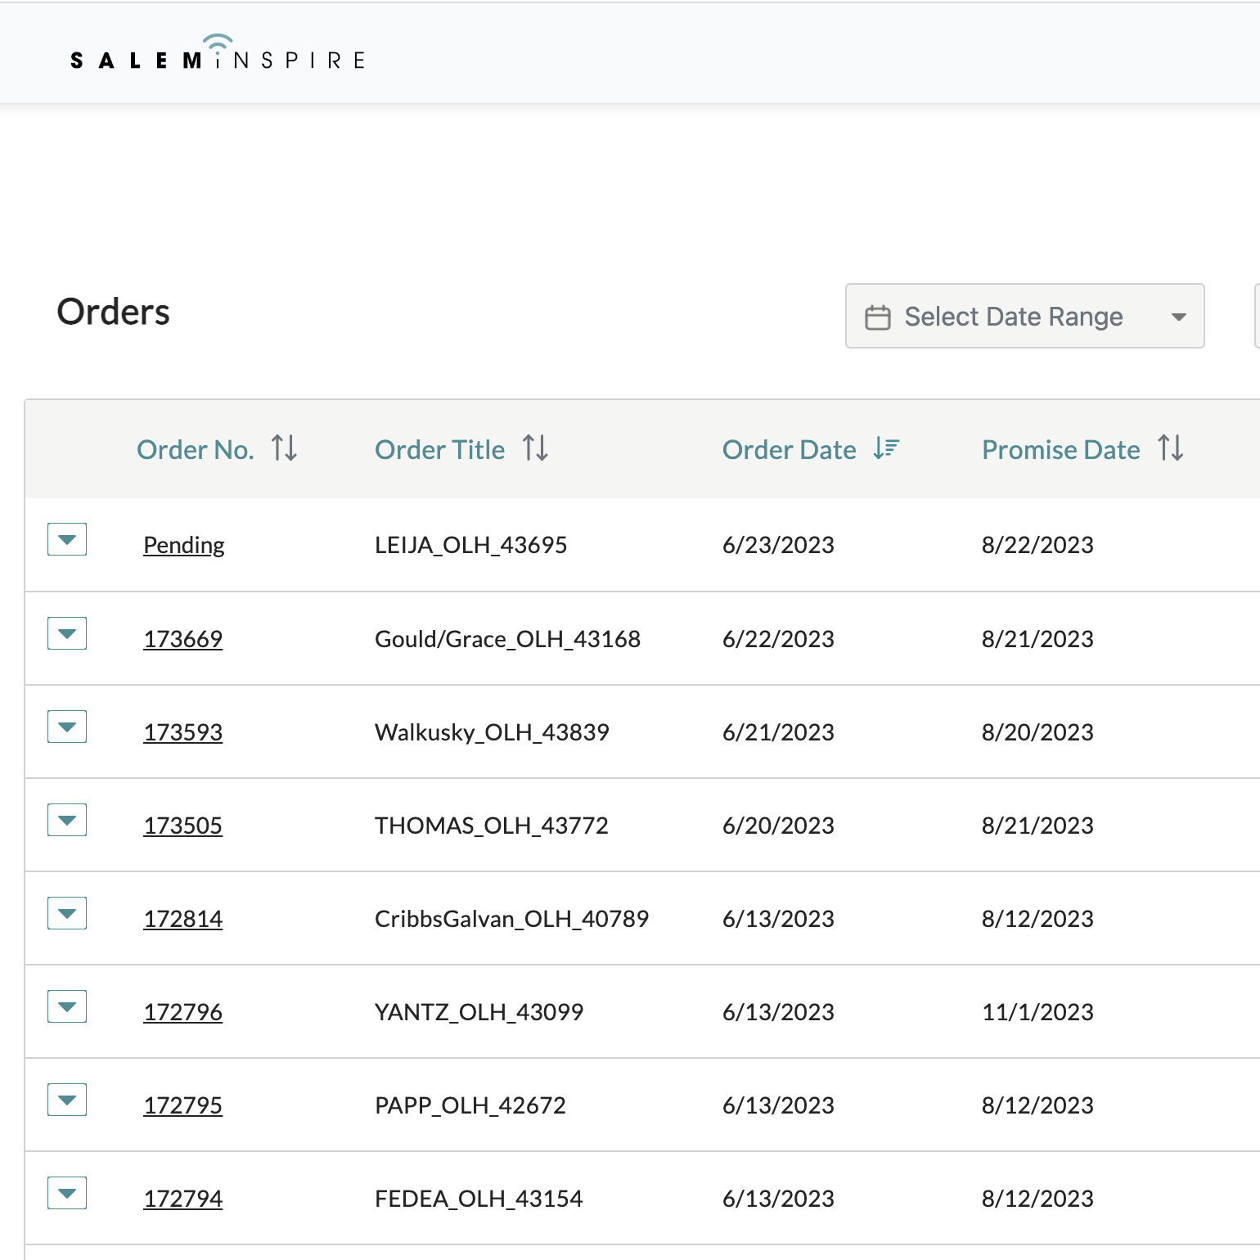The width and height of the screenshot is (1260, 1260).
Task: Open the Select Date Range dropdown
Action: (x=1024, y=317)
